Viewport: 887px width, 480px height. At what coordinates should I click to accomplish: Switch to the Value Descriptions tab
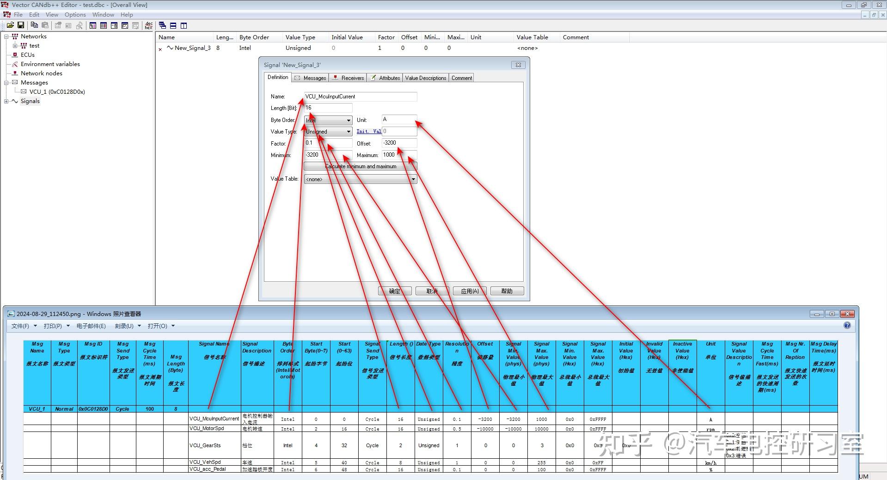tap(426, 78)
